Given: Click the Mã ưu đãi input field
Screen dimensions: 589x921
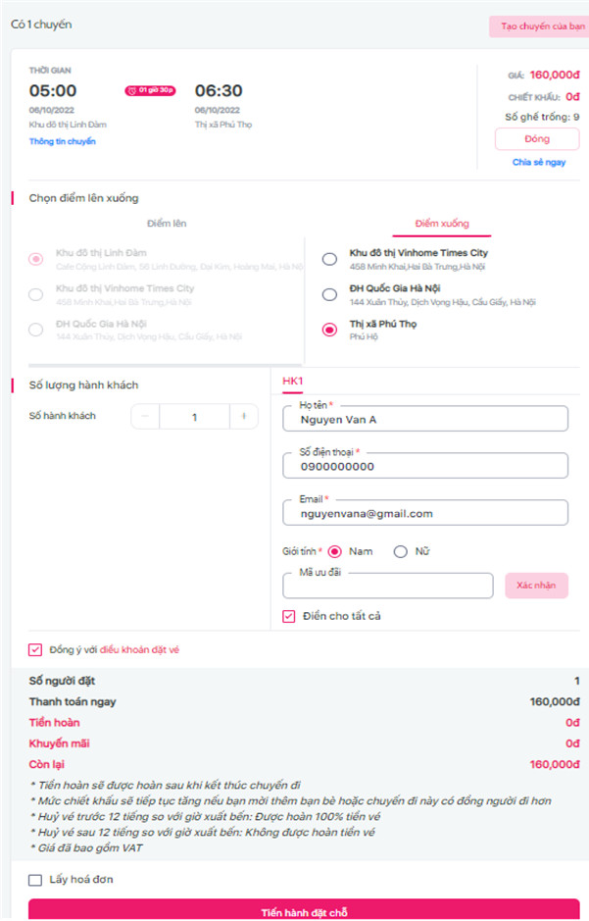Looking at the screenshot, I should pos(387,587).
